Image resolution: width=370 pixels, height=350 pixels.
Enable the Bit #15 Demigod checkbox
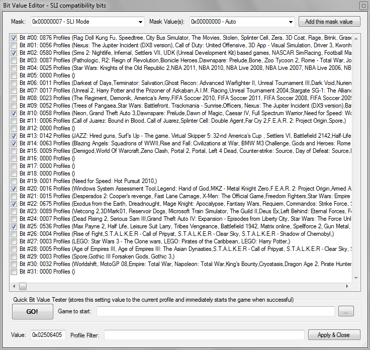click(14, 151)
